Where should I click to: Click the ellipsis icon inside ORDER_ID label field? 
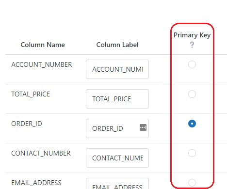[x=143, y=127]
